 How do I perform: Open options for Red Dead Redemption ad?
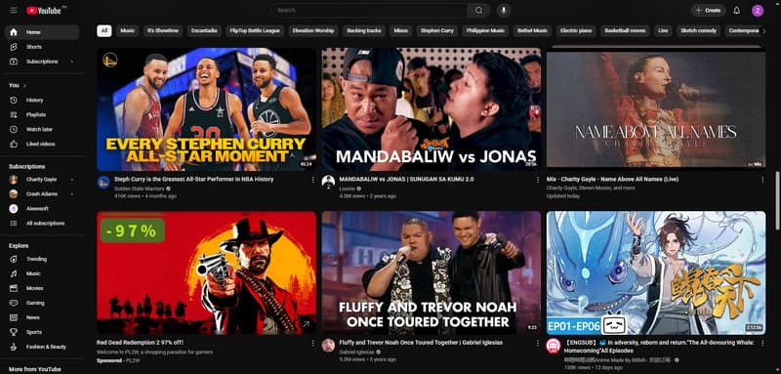tap(312, 343)
